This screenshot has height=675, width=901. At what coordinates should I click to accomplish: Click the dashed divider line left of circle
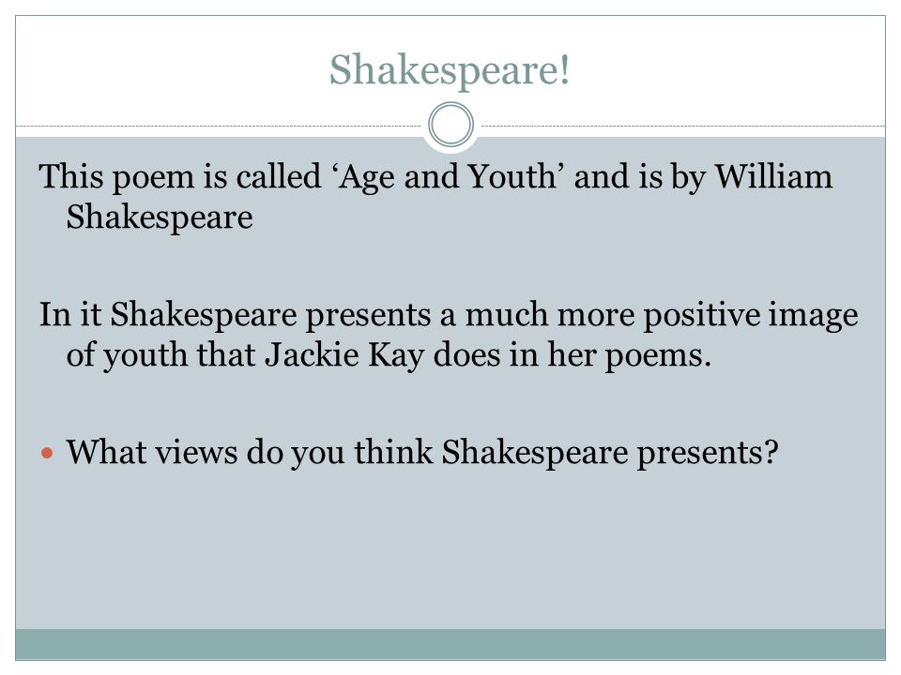[219, 126]
